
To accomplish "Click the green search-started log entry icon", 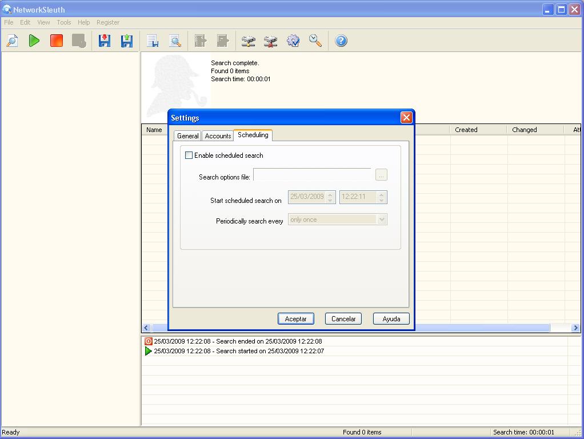I will [148, 351].
